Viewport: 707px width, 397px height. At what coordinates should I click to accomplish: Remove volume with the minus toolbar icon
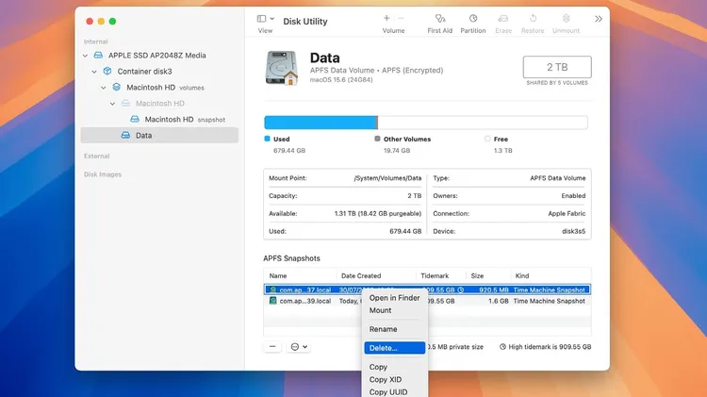coord(401,19)
